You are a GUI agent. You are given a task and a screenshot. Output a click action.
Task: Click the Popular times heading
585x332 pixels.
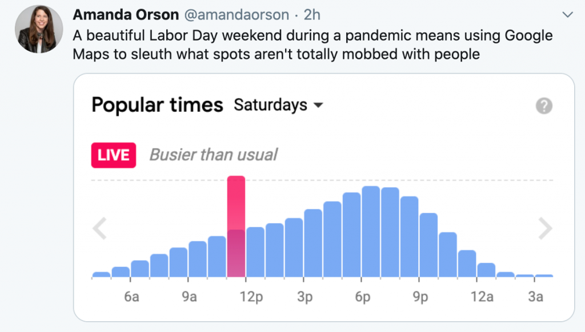[x=157, y=105]
